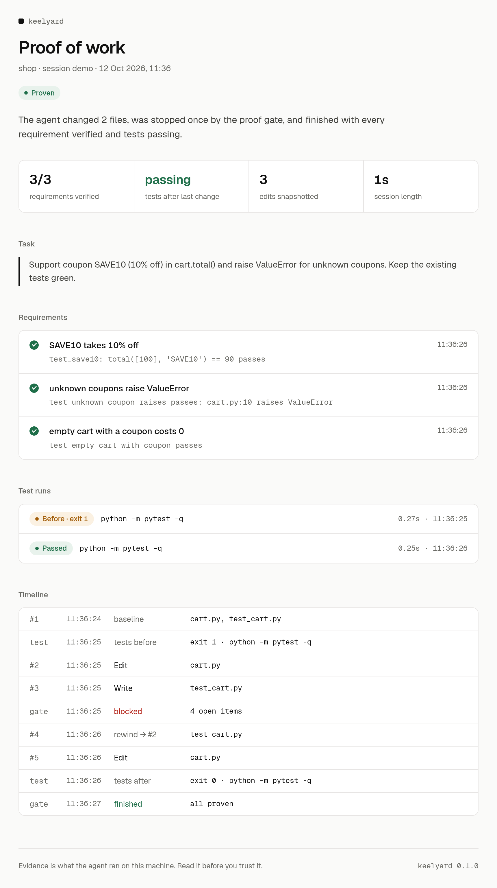
Task: Click the green check beside SAVE10 takes 10% off
Action: coord(34,345)
